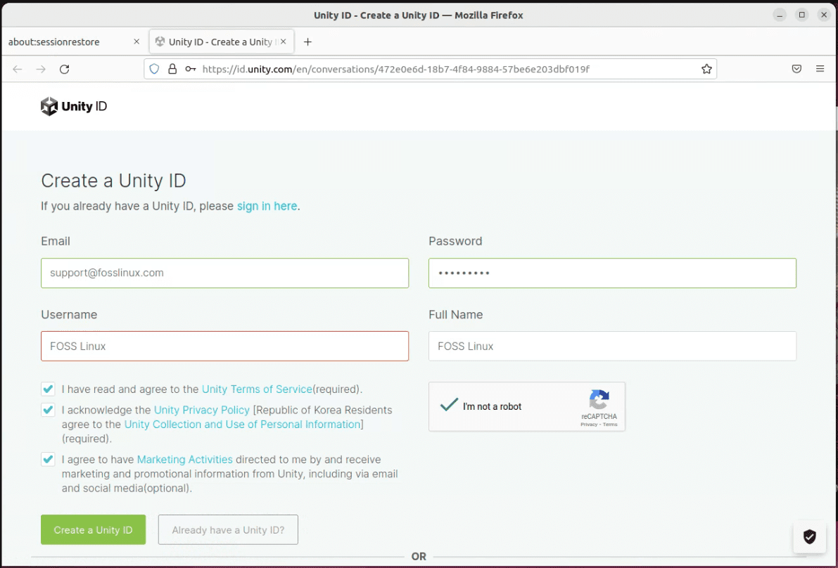Open a new tab with the plus icon
The image size is (838, 568).
pyautogui.click(x=308, y=41)
